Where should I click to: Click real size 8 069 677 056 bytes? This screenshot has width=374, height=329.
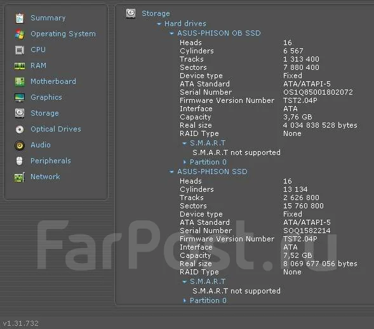[x=320, y=264]
